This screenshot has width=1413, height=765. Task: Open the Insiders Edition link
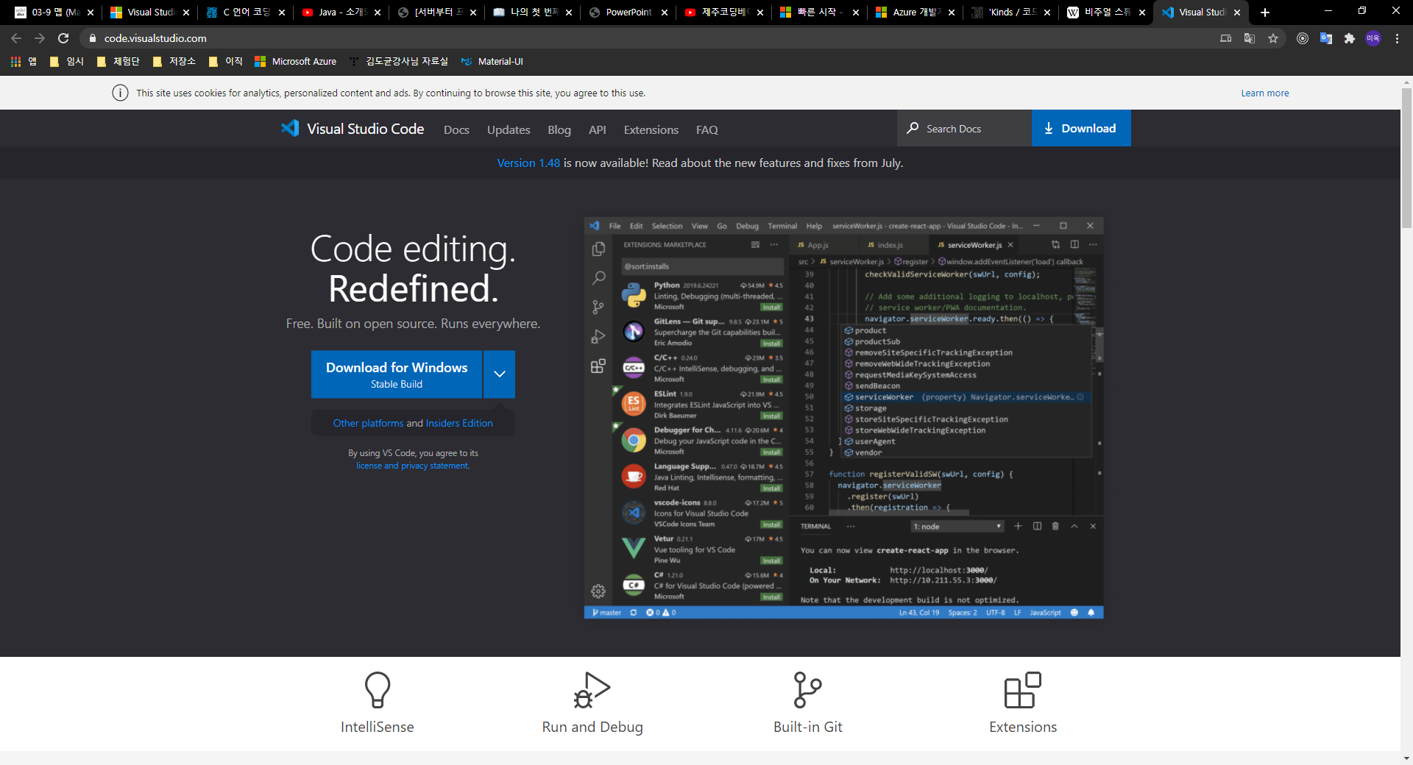[459, 423]
